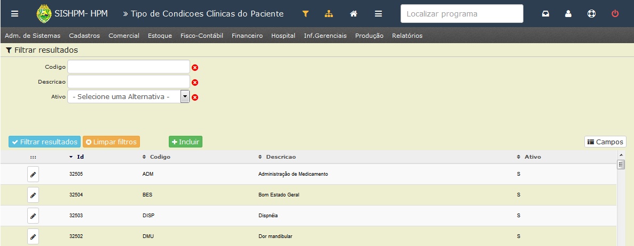
Task: Click the table vertical scrollbar handle
Action: point(621,165)
